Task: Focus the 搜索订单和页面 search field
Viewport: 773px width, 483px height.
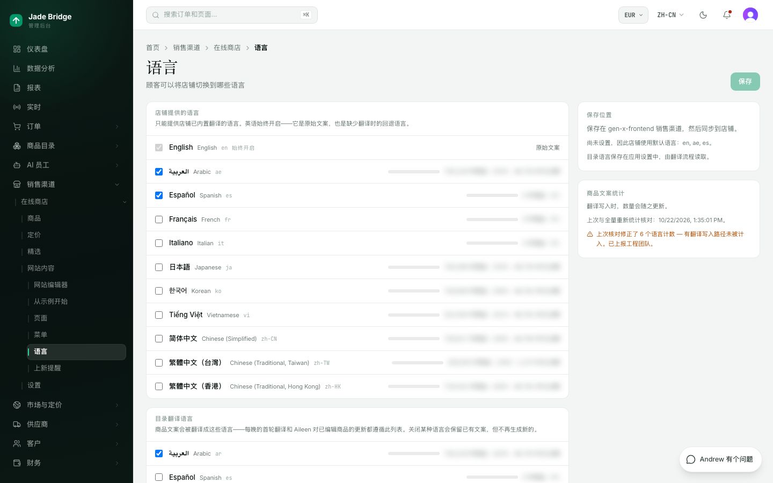Action: tap(232, 15)
